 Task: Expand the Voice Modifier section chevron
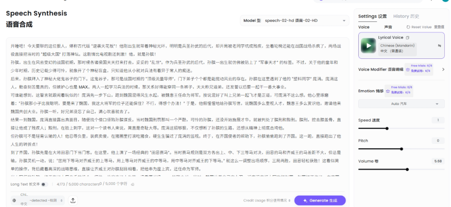443,69
